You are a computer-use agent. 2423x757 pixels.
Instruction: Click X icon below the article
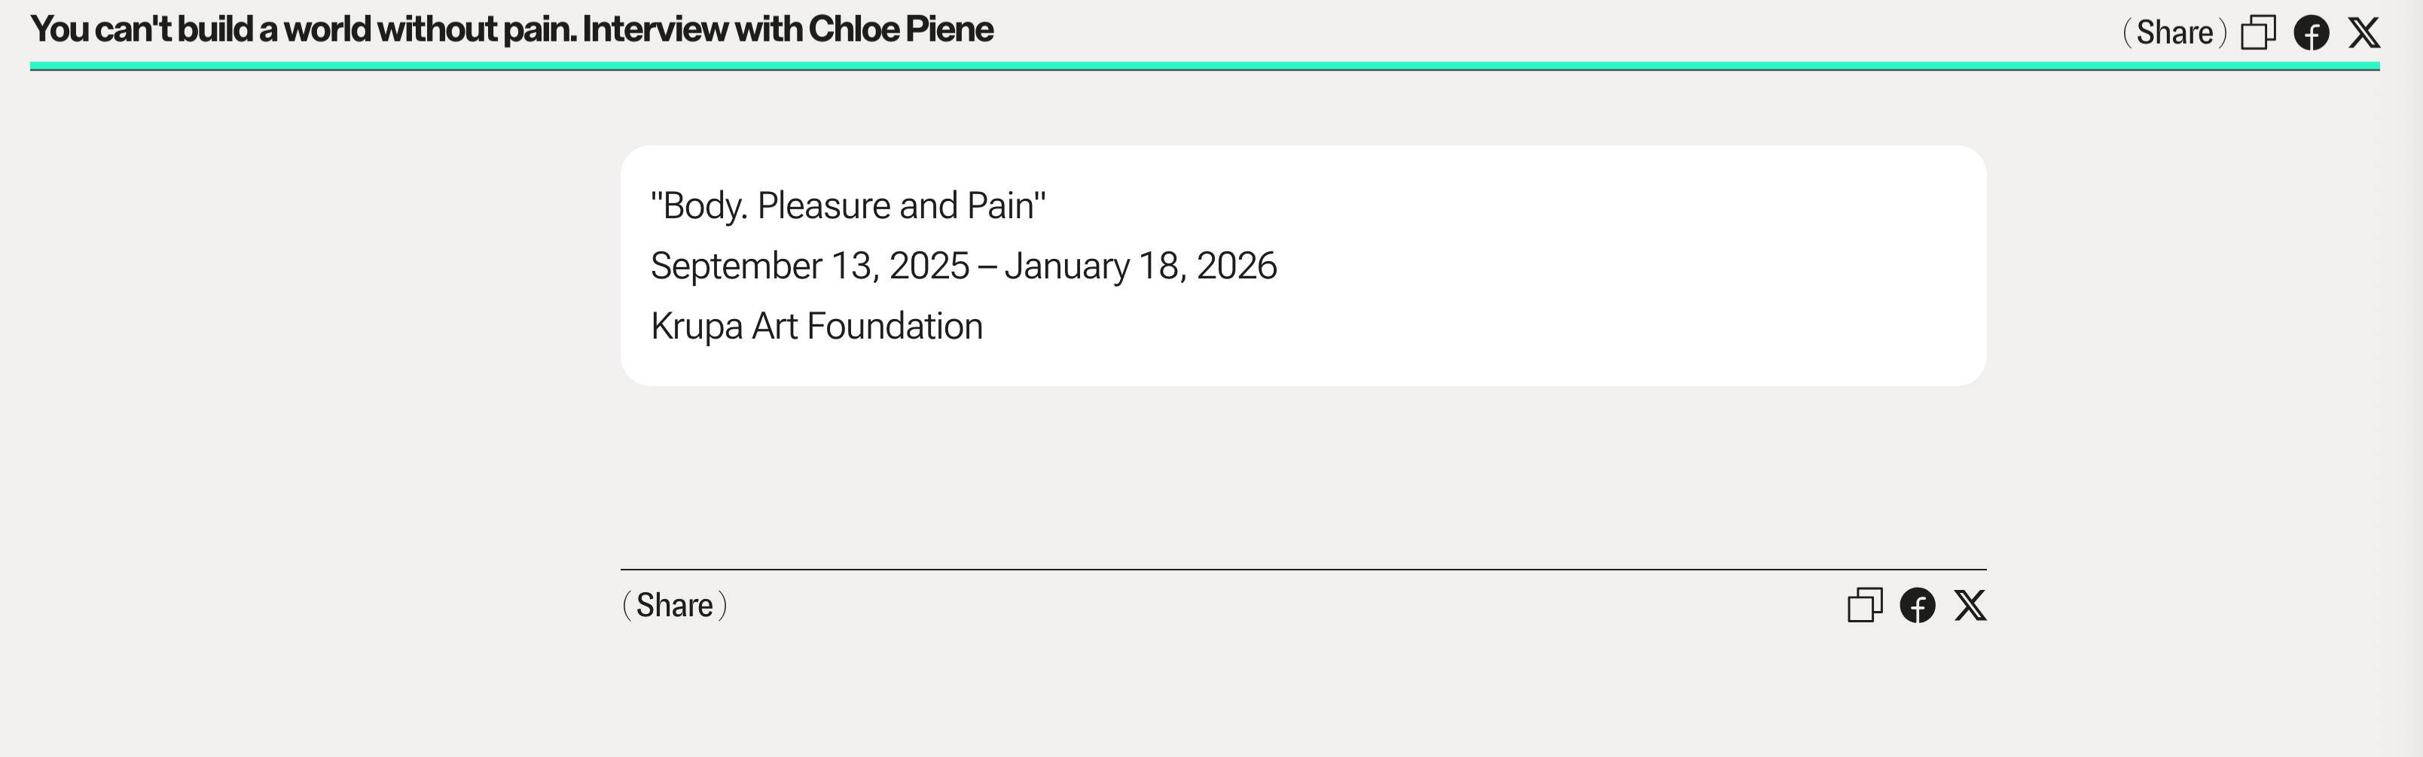click(x=1970, y=606)
